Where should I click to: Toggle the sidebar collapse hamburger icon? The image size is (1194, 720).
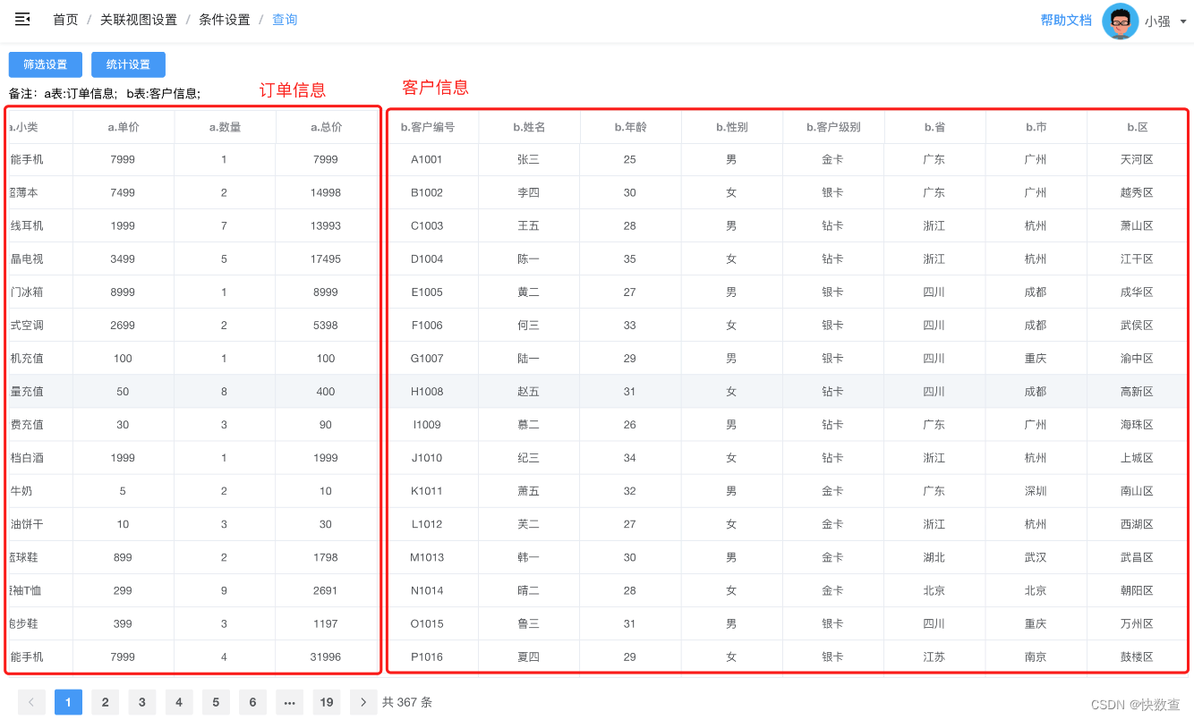pyautogui.click(x=22, y=20)
